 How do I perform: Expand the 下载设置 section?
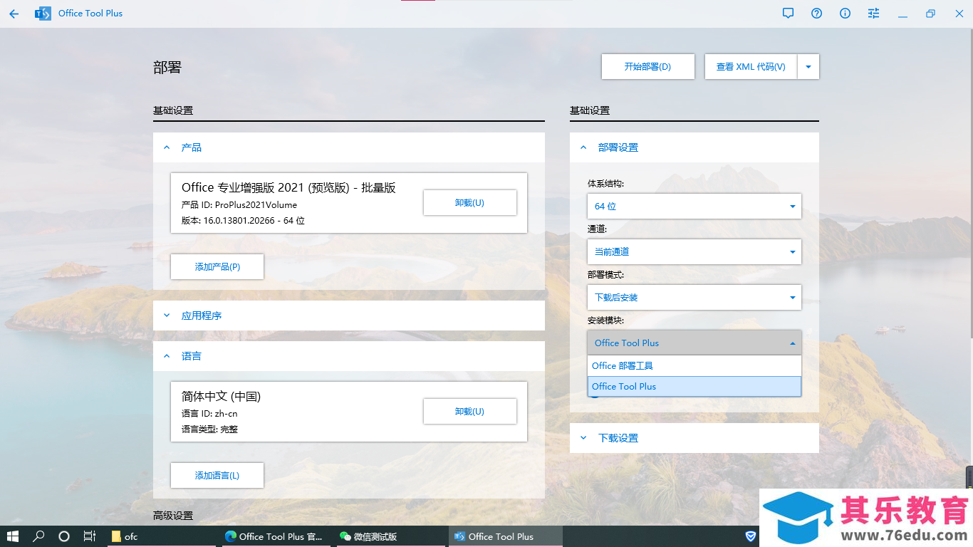tap(694, 438)
